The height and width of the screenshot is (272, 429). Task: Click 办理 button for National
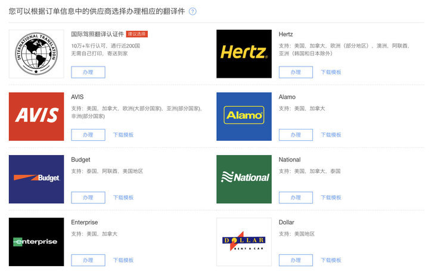click(x=296, y=198)
